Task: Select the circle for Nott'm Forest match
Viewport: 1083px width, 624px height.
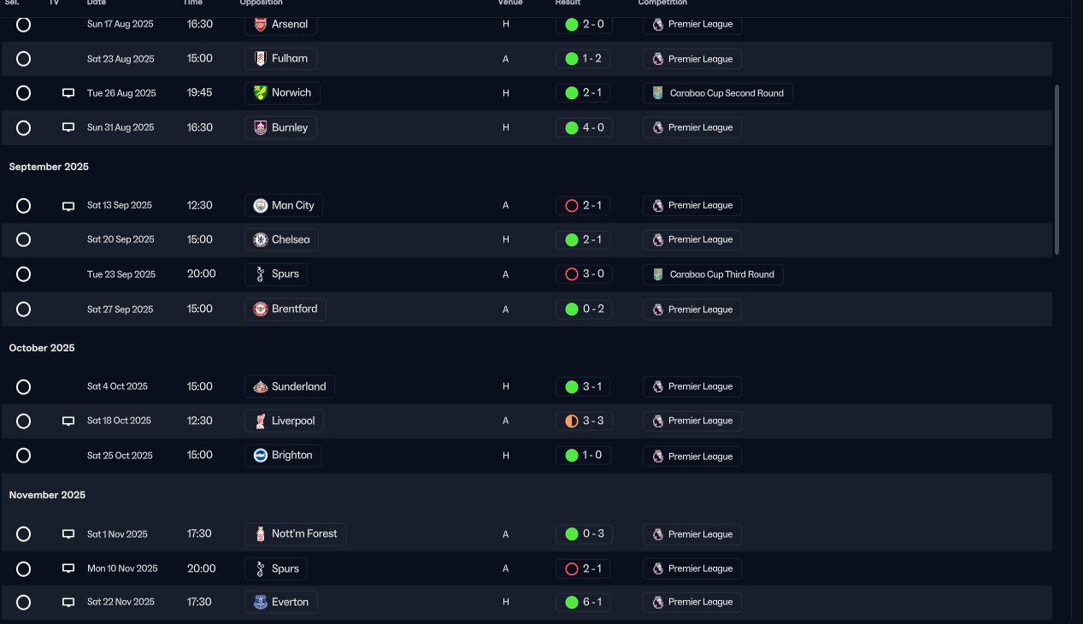Action: [24, 534]
